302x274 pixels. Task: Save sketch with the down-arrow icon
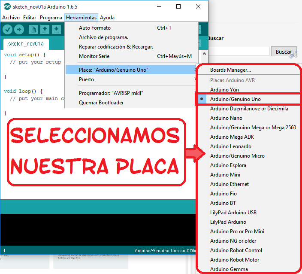56,30
